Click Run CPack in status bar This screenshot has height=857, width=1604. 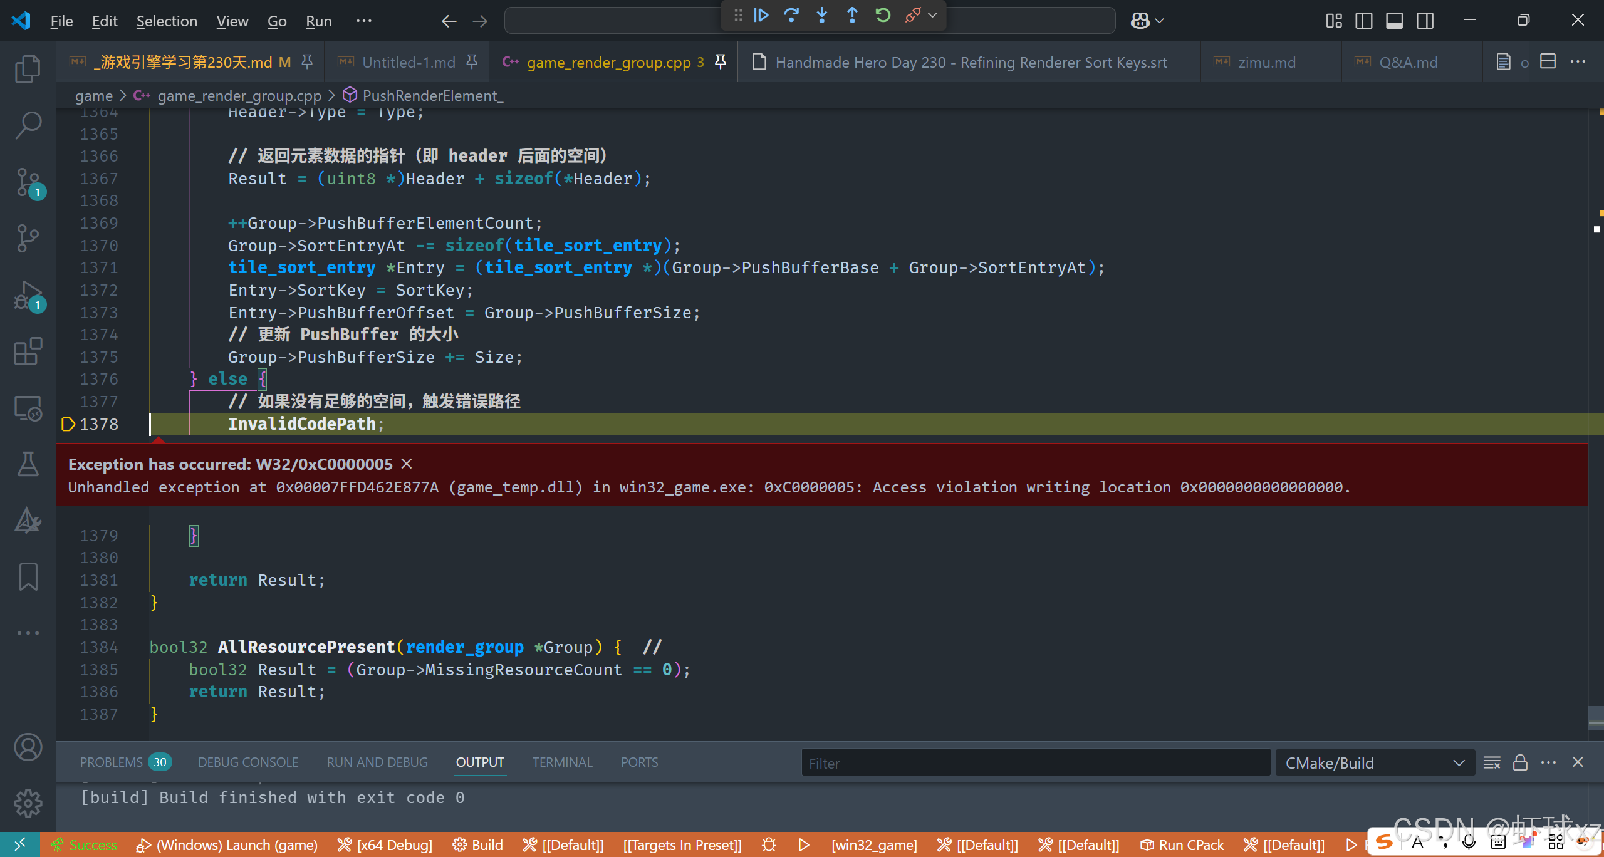1182,845
